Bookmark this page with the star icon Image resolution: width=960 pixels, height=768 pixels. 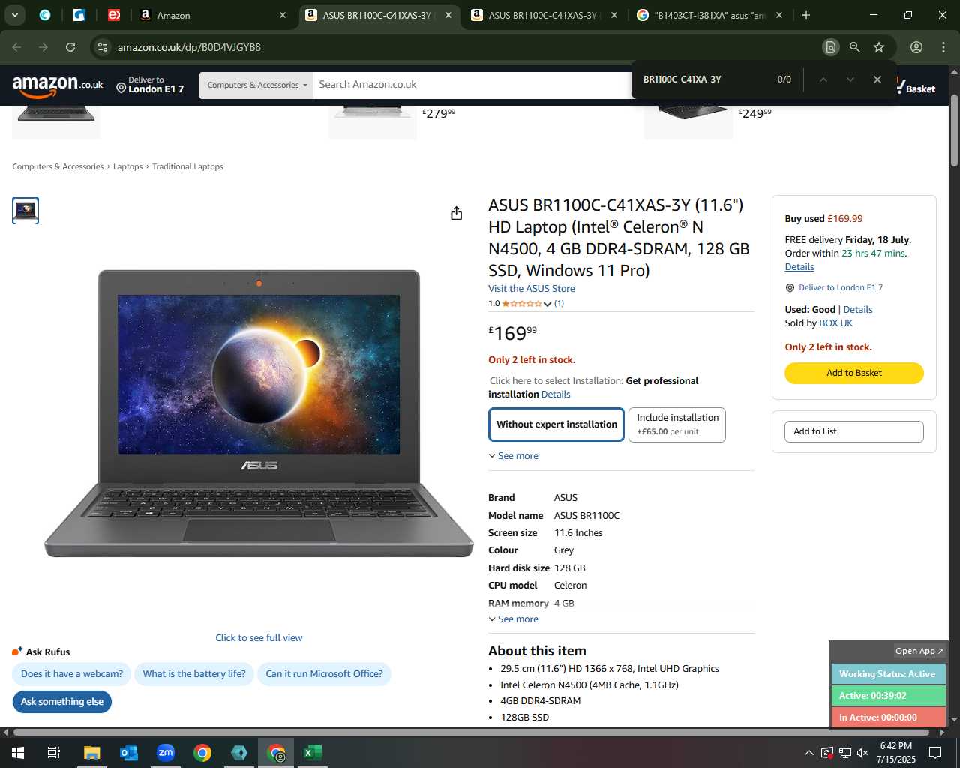click(879, 47)
